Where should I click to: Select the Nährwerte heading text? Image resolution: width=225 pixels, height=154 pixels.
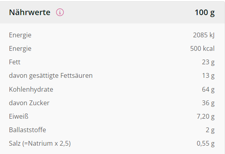point(29,12)
